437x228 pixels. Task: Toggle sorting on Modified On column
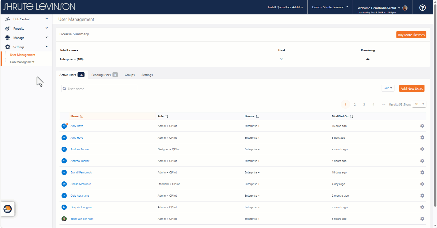(x=351, y=117)
